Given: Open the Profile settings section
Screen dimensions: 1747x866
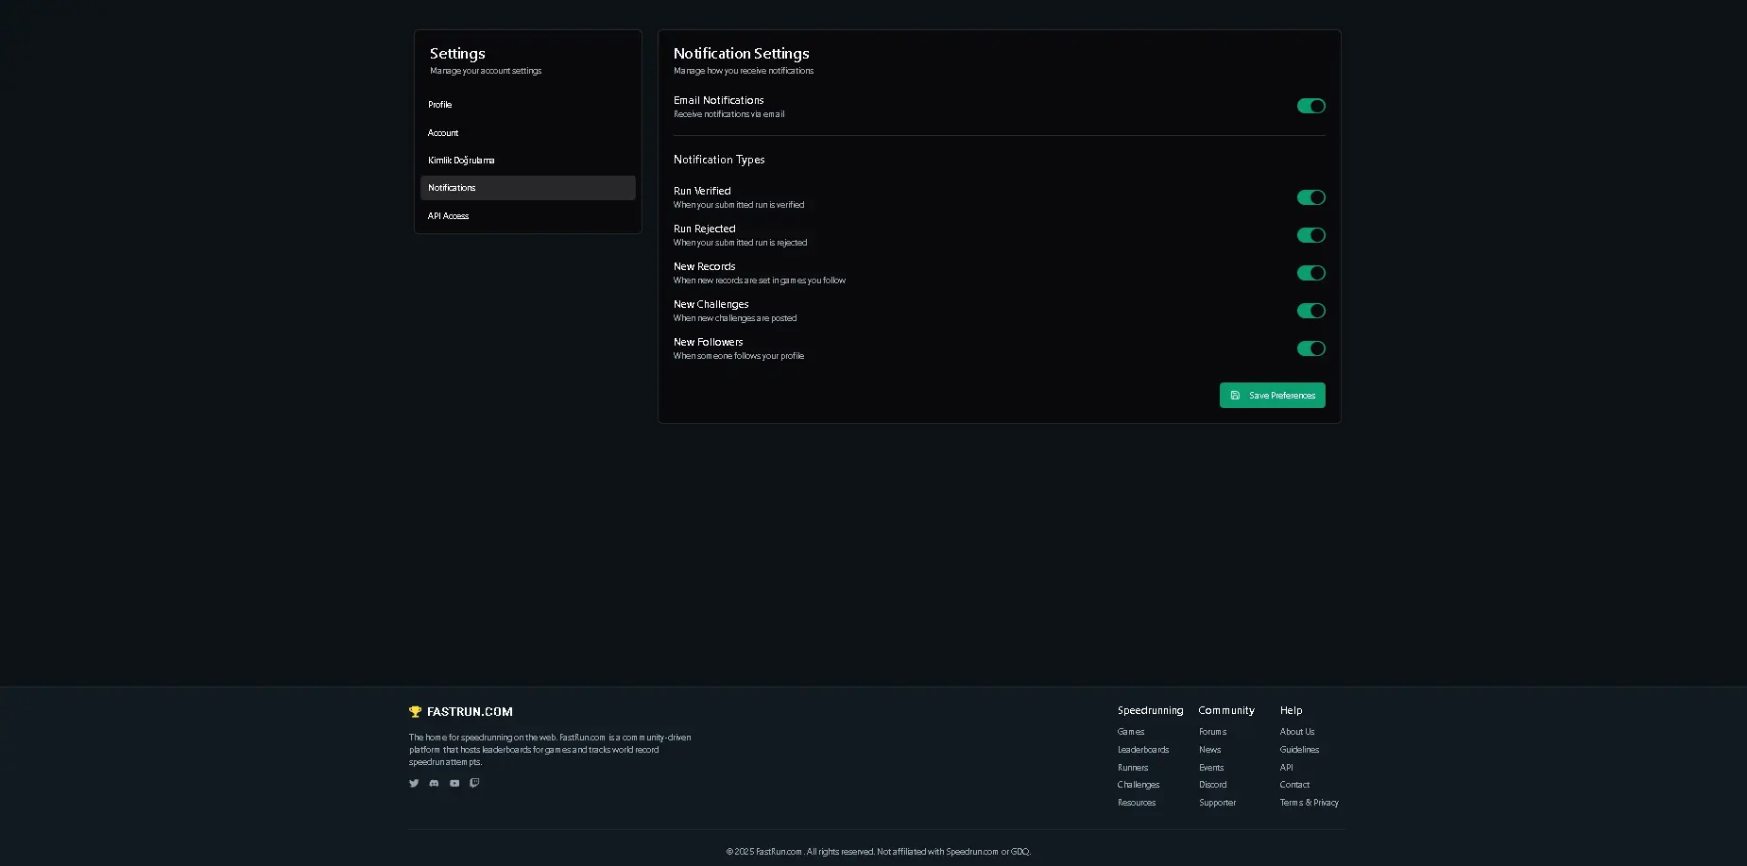Looking at the screenshot, I should pos(440,105).
